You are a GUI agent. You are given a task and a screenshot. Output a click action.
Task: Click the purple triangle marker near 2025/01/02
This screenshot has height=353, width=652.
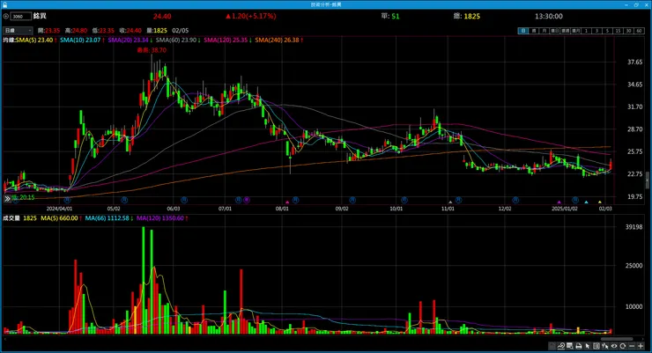click(x=559, y=202)
